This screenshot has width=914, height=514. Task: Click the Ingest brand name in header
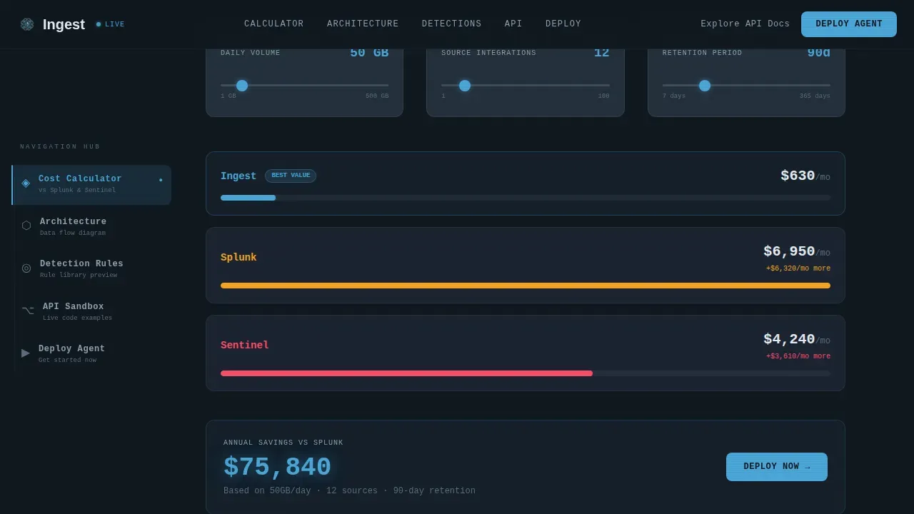64,24
